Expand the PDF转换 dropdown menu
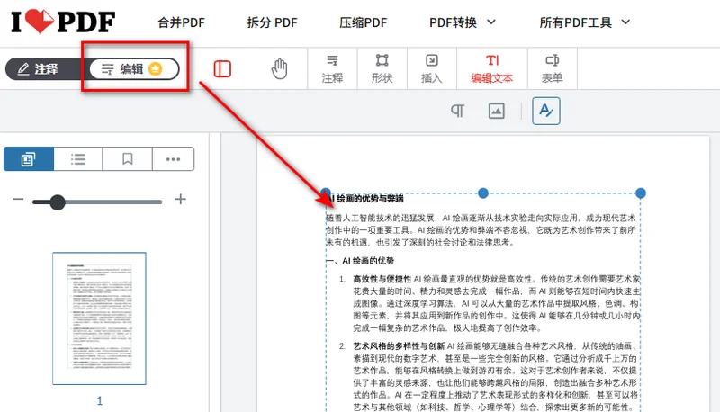This screenshot has width=720, height=412. coord(463,22)
